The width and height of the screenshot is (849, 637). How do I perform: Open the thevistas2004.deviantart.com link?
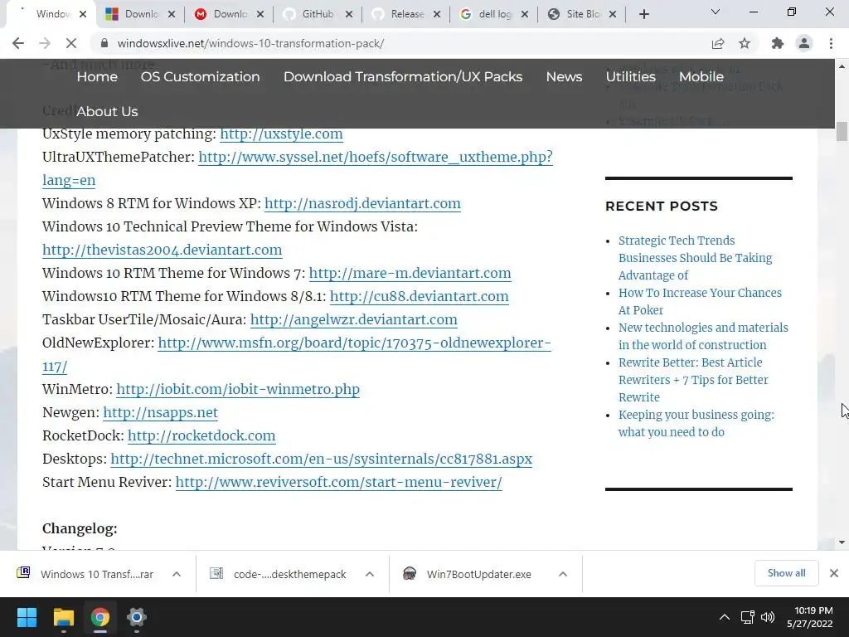coord(162,250)
